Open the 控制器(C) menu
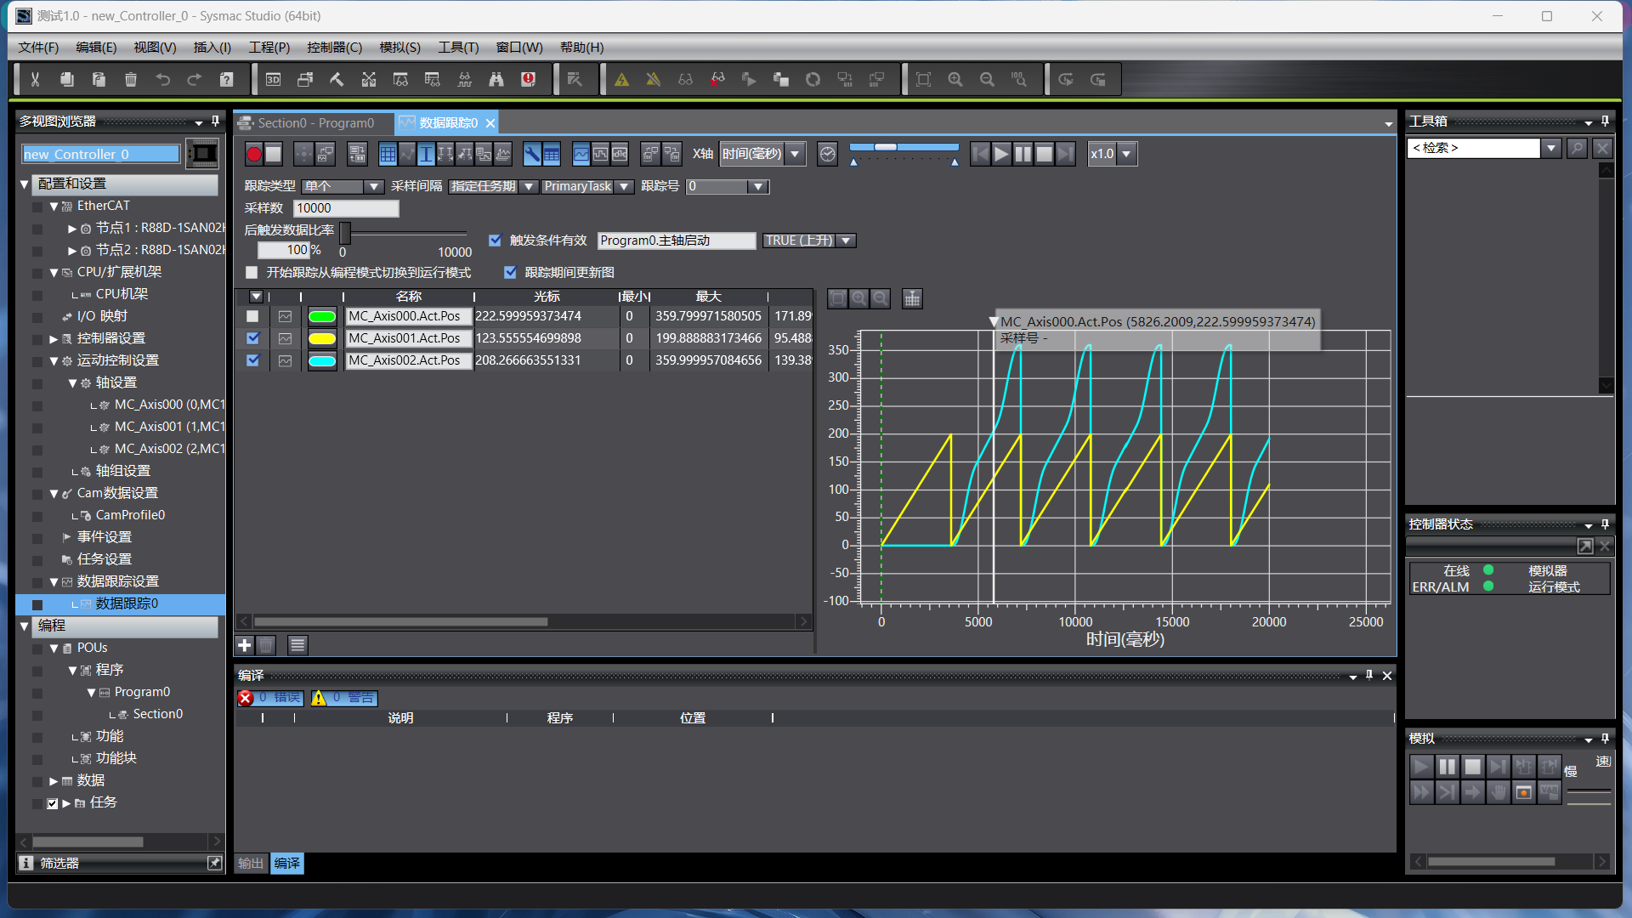Image resolution: width=1632 pixels, height=918 pixels. tap(334, 48)
